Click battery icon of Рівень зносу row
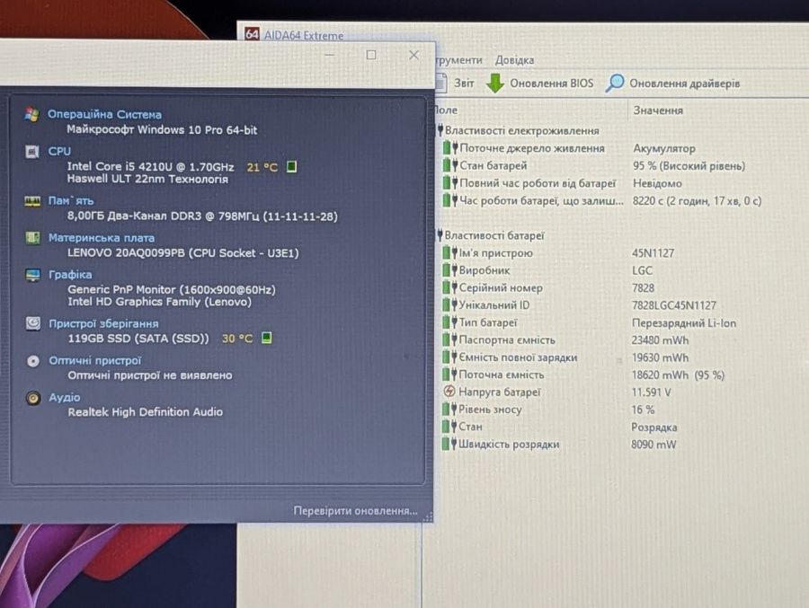Image resolution: width=809 pixels, height=608 pixels. pyautogui.click(x=449, y=409)
